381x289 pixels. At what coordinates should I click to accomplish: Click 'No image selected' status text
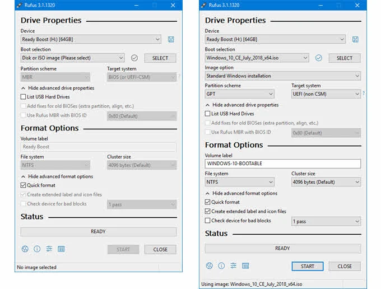[x=36, y=267]
